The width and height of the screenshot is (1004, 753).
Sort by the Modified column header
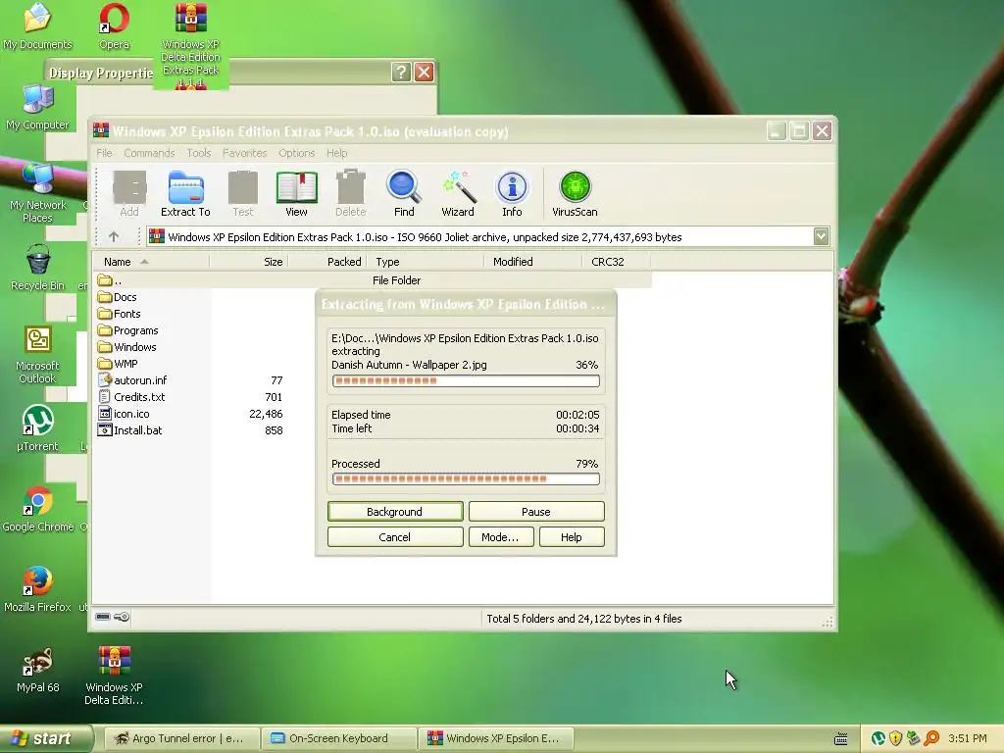[533, 262]
